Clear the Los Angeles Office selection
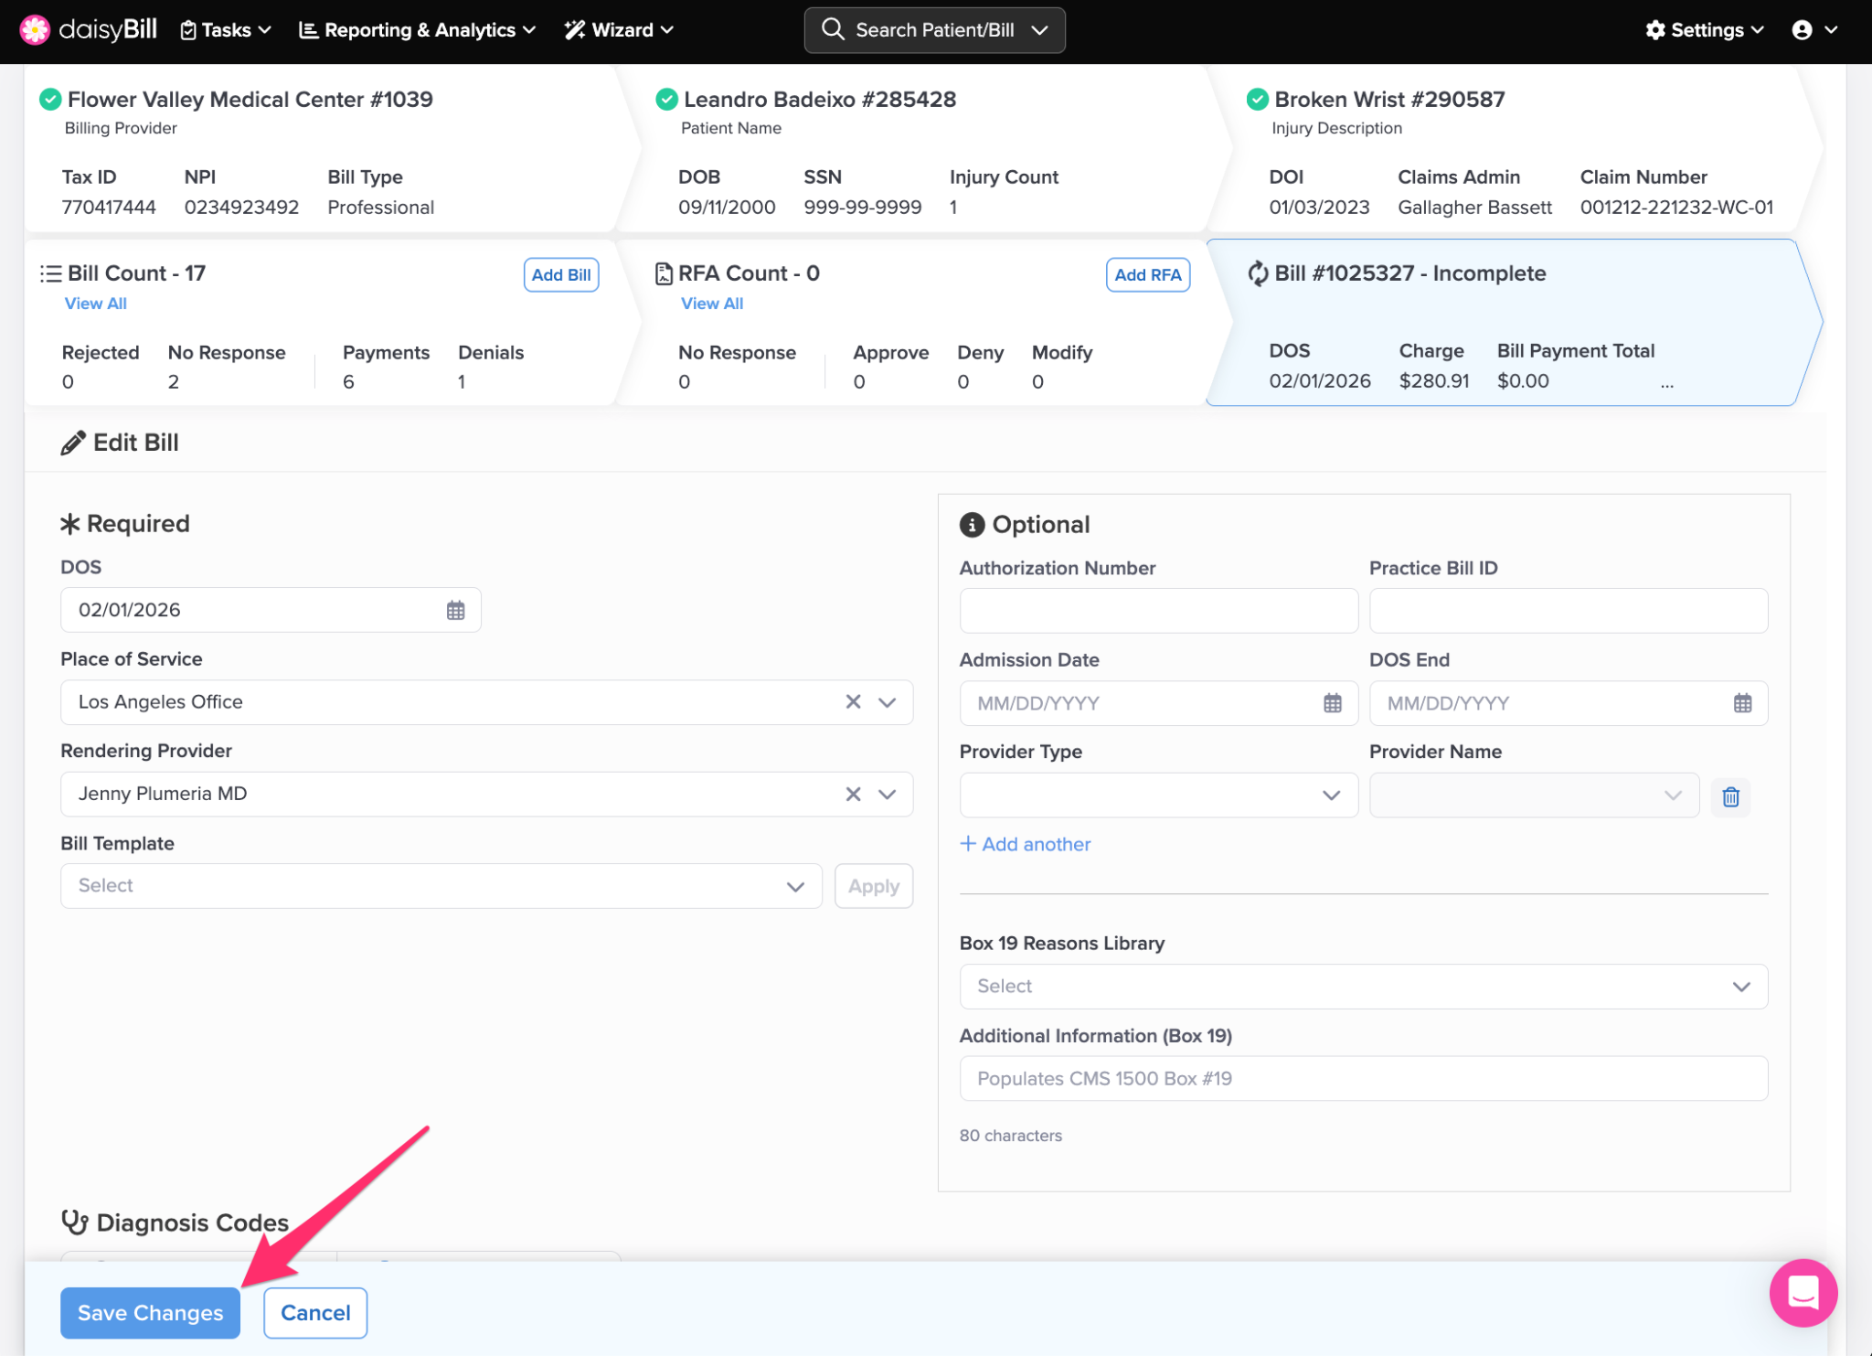The height and width of the screenshot is (1356, 1872). [853, 701]
